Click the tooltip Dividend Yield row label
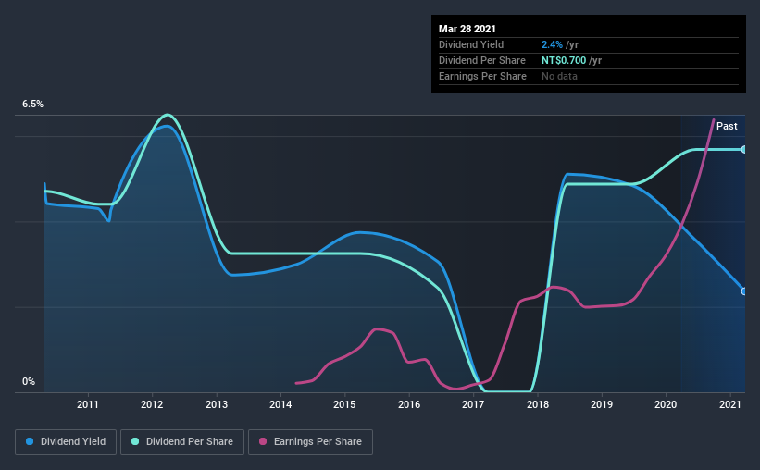 [x=471, y=44]
